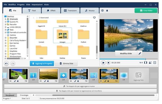Image resolution: width=162 pixels, height=104 pixels.
Task: Go back in file browser
Action: (34, 18)
